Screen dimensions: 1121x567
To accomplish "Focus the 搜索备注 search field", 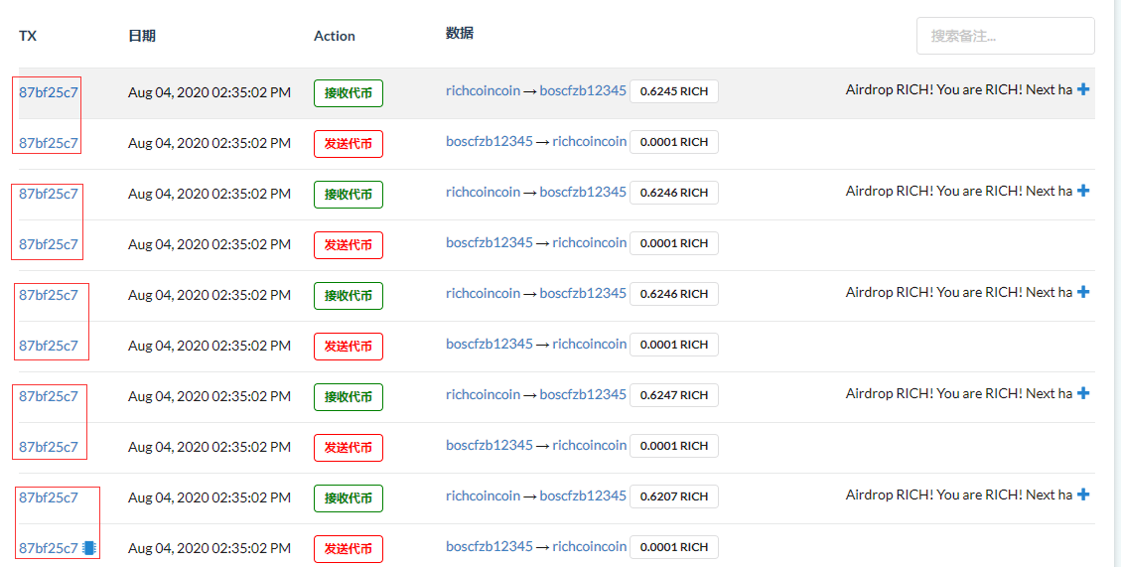I will pyautogui.click(x=1005, y=36).
